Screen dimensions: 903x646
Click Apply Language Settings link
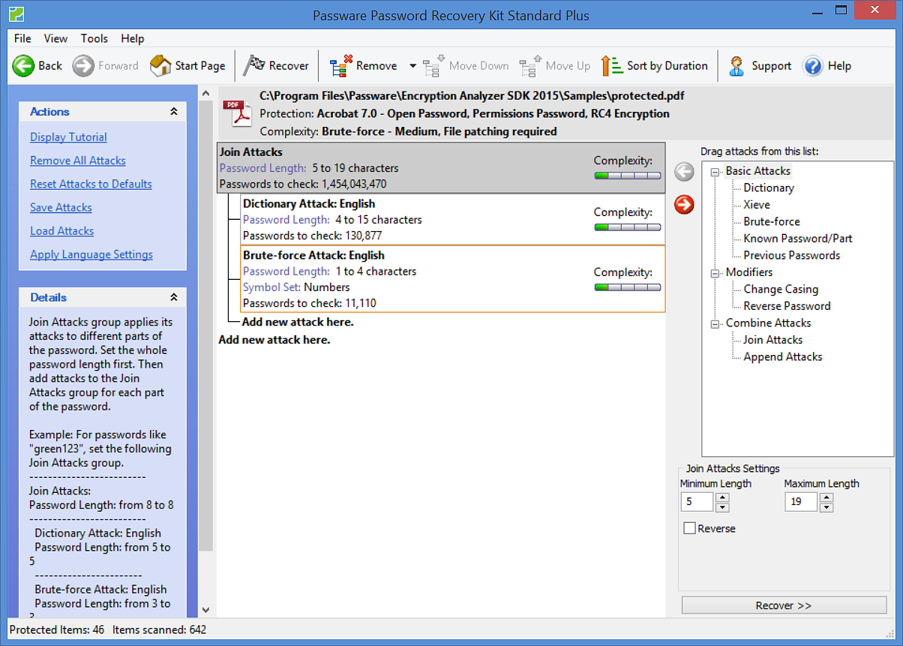(91, 254)
